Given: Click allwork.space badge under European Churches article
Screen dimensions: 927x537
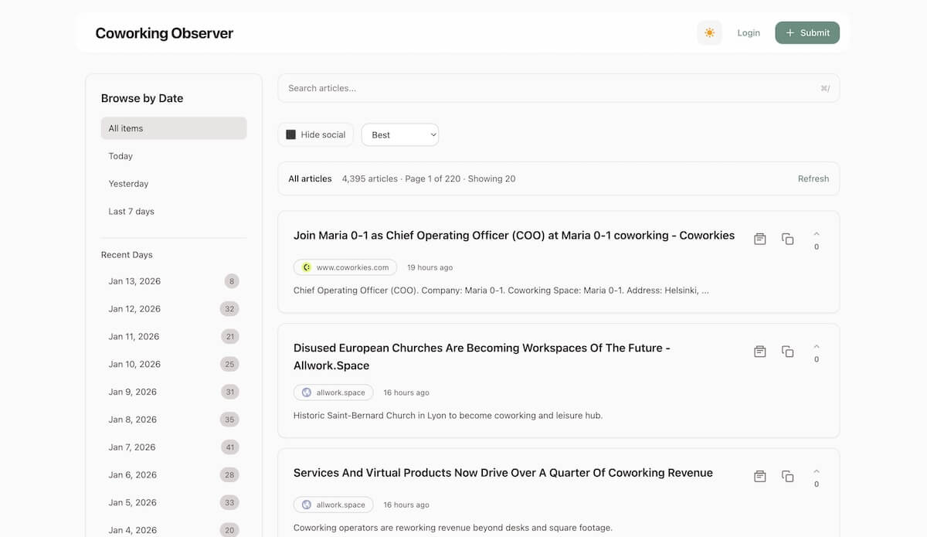Looking at the screenshot, I should [x=333, y=393].
